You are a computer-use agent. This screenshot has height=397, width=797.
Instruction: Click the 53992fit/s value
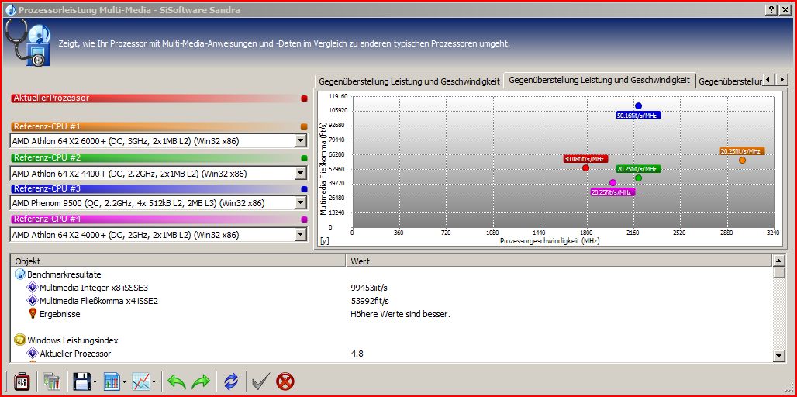tap(370, 301)
